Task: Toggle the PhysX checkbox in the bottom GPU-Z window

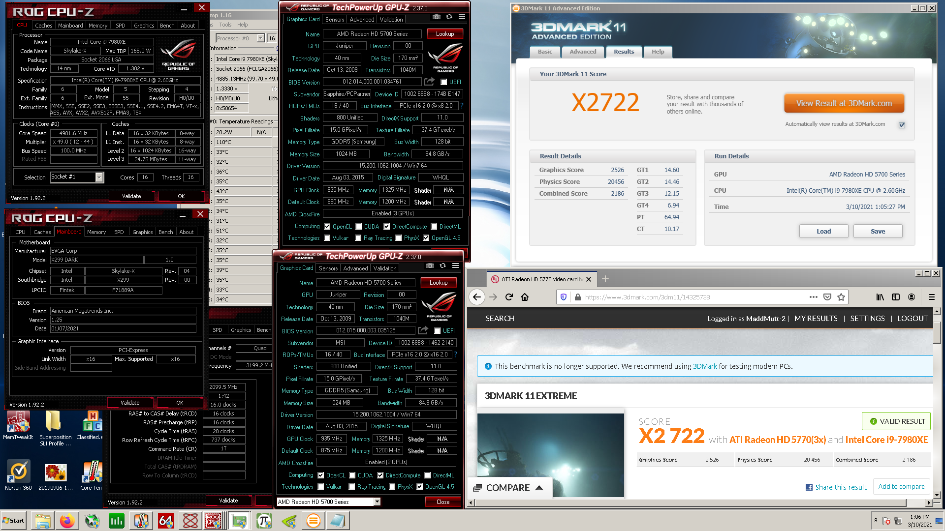Action: [x=392, y=487]
